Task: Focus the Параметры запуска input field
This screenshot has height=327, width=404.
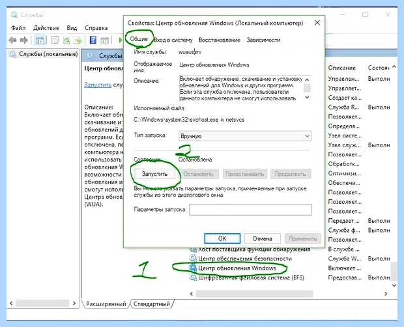Action: (250, 210)
